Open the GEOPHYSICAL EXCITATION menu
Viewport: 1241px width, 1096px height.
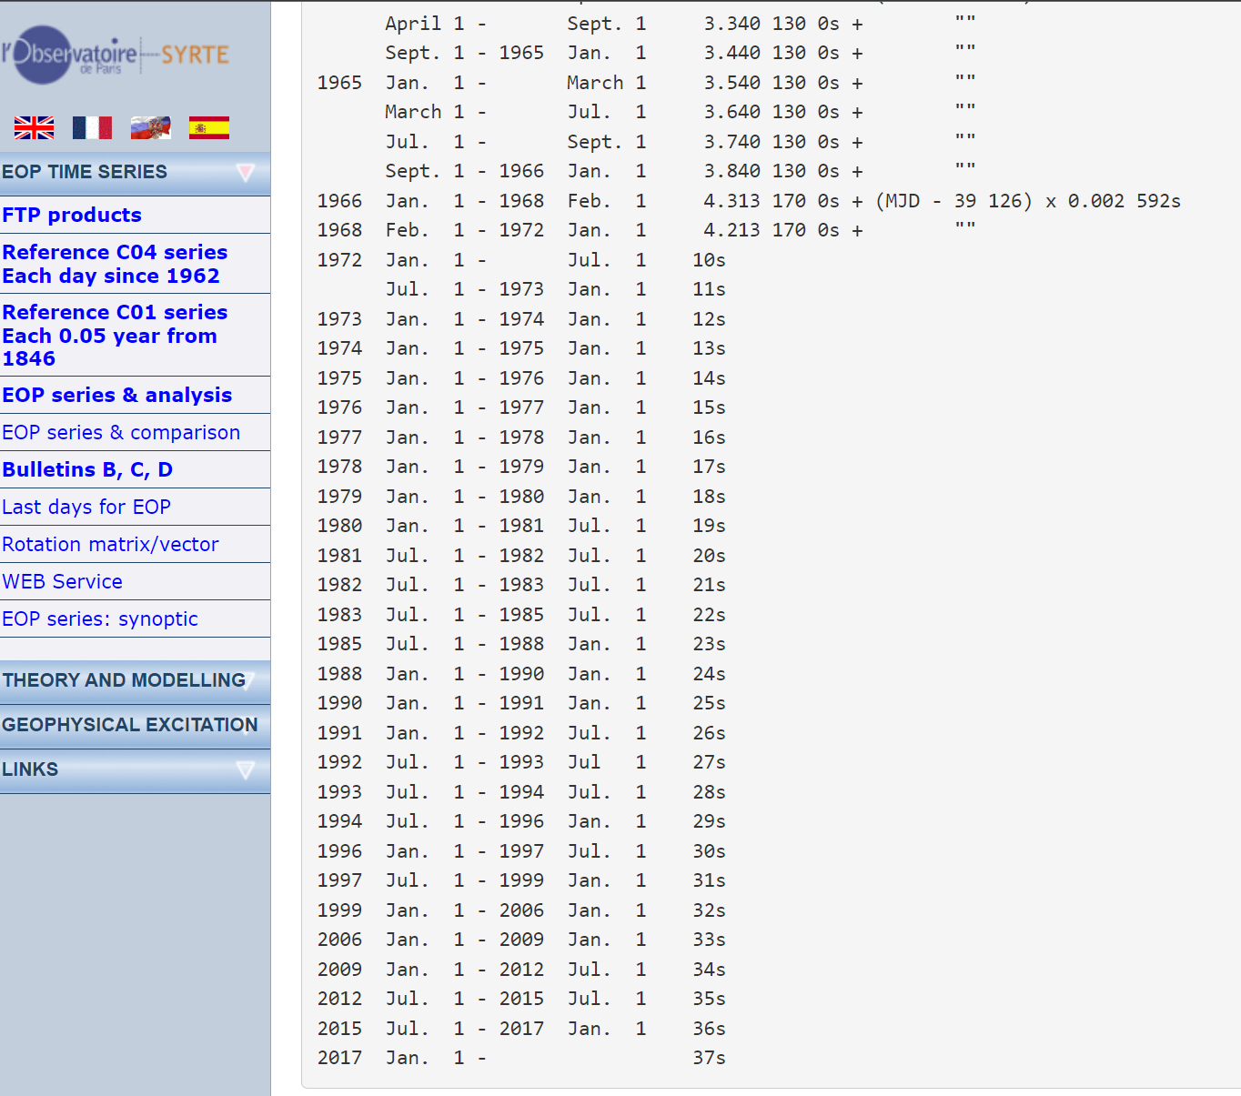coord(130,725)
